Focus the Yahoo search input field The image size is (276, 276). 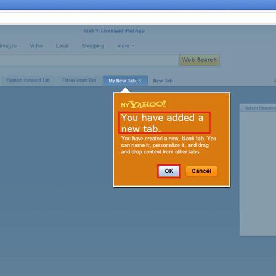pos(89,60)
